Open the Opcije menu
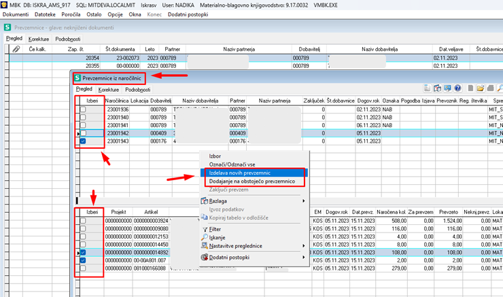The width and height of the screenshot is (503, 297). (115, 14)
